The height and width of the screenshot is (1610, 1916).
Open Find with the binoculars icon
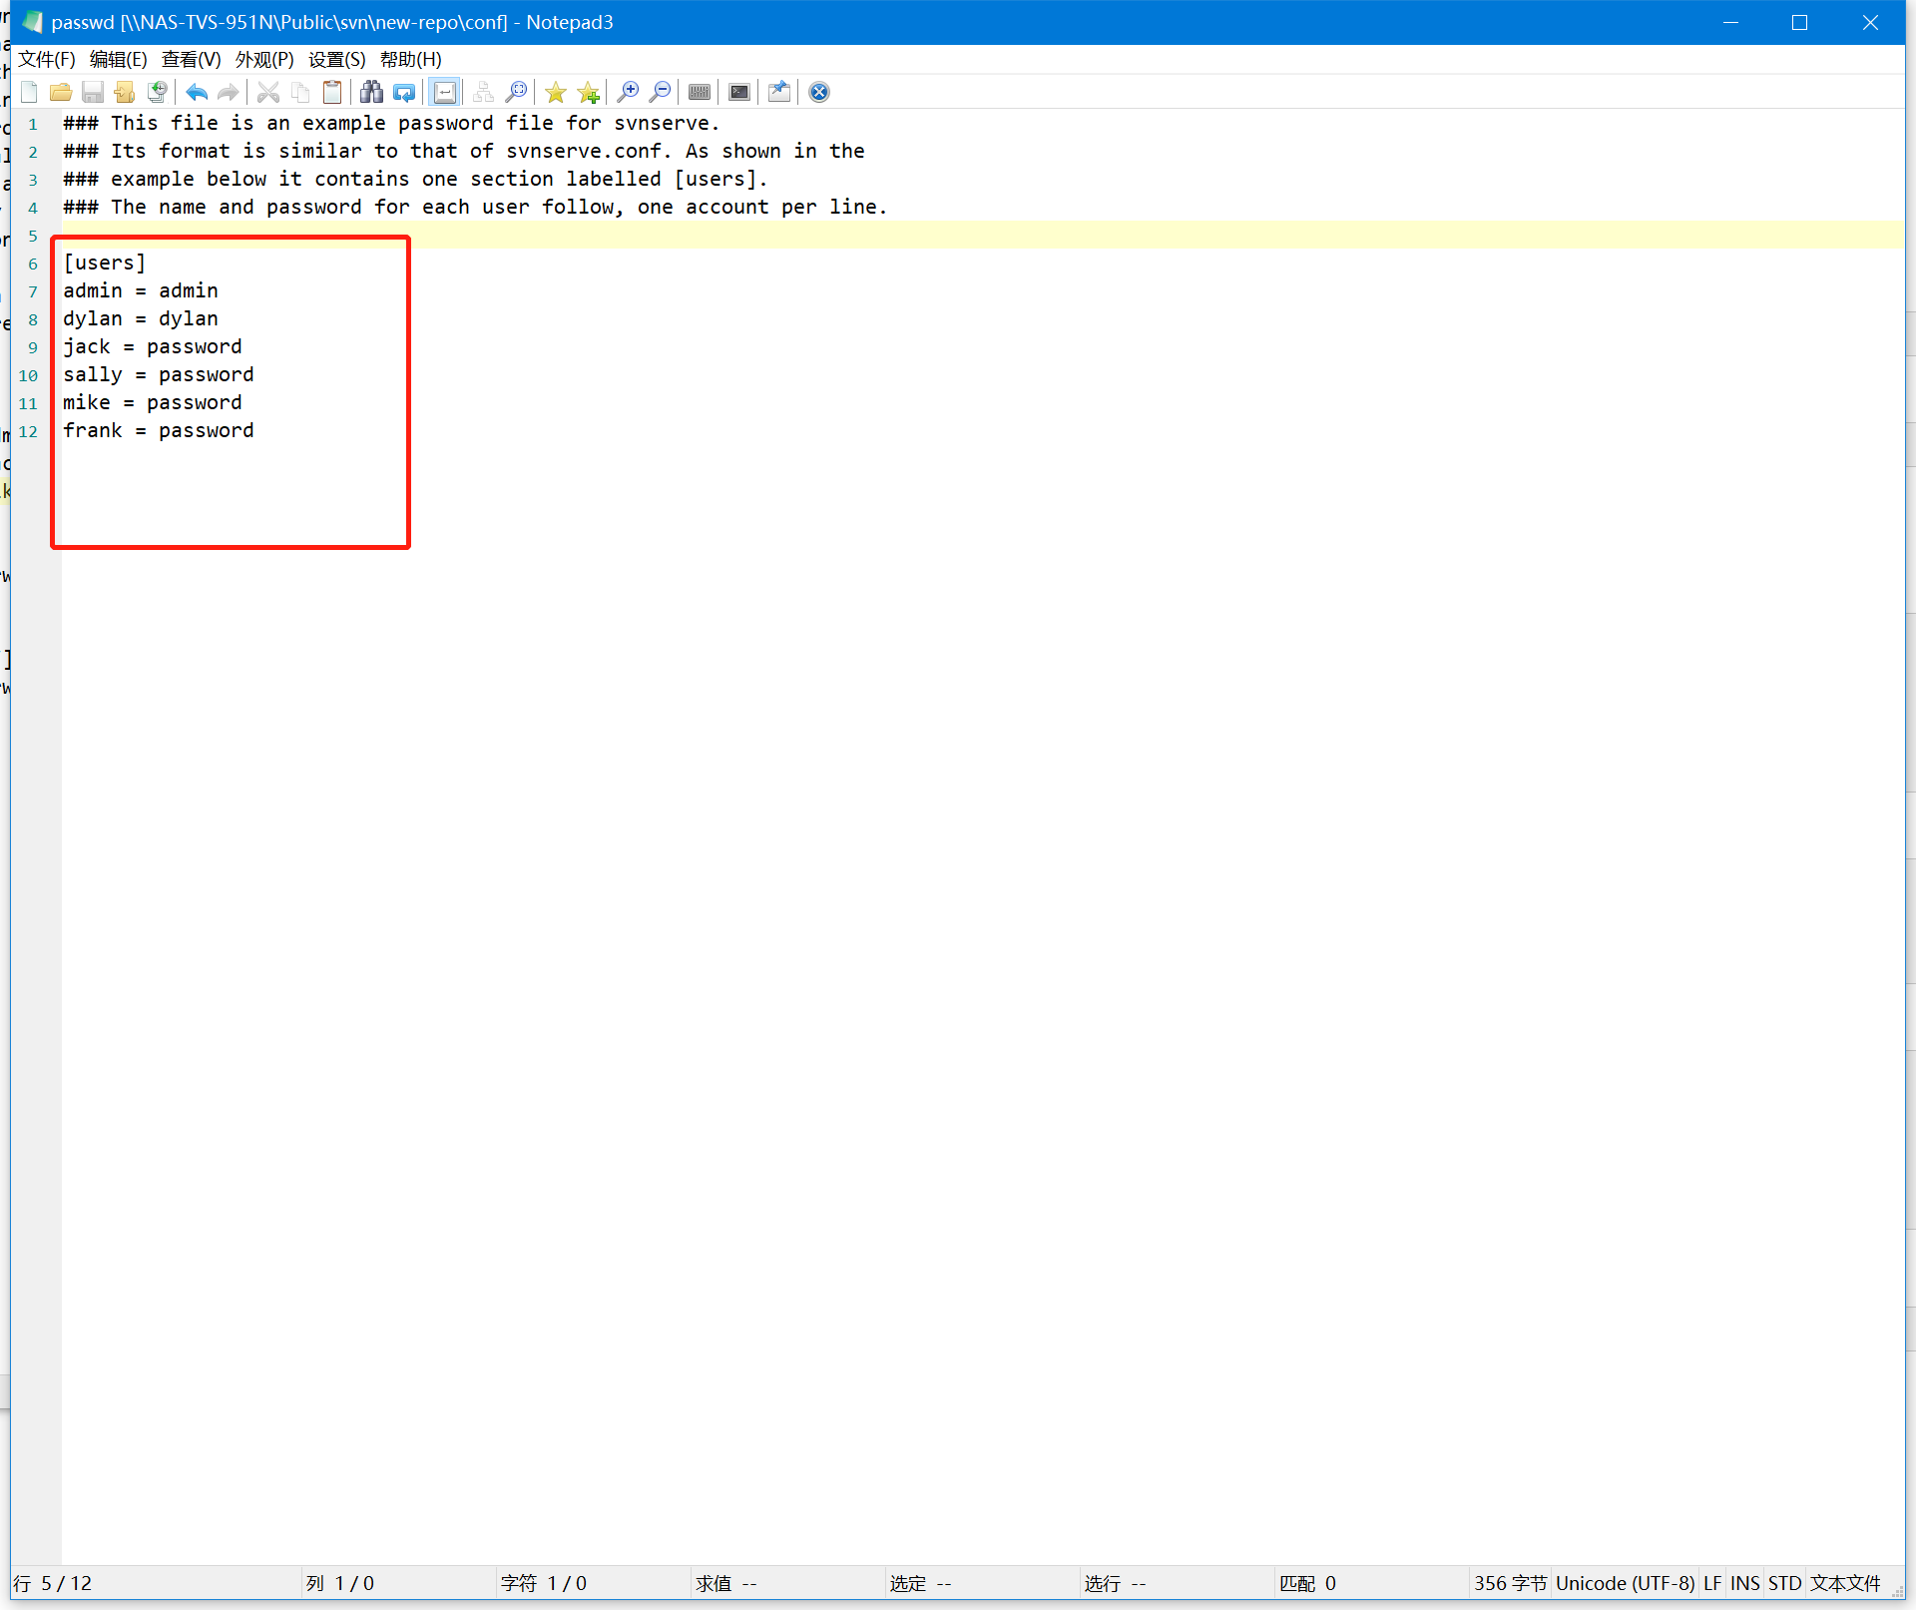pos(371,93)
